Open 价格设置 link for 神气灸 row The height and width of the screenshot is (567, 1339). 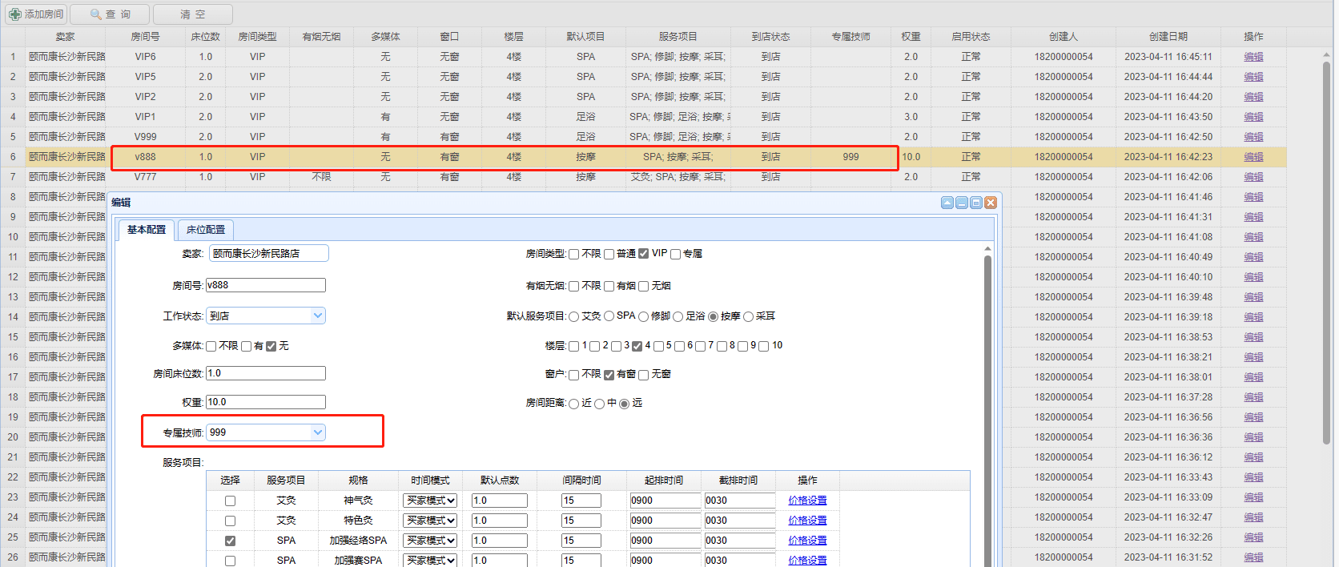click(807, 501)
